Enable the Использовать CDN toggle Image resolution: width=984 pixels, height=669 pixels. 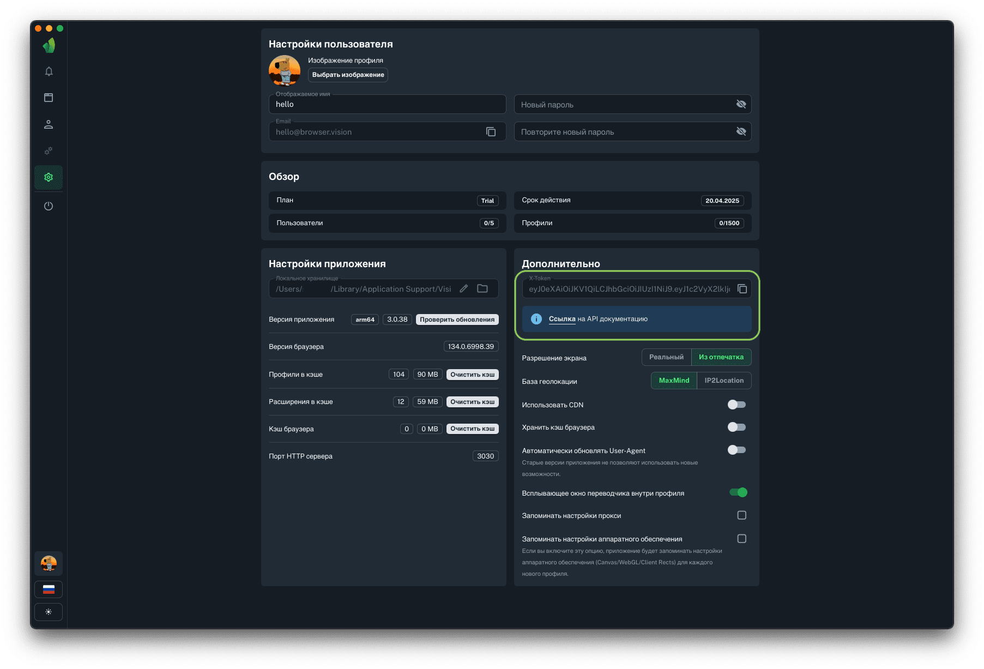[x=737, y=405]
